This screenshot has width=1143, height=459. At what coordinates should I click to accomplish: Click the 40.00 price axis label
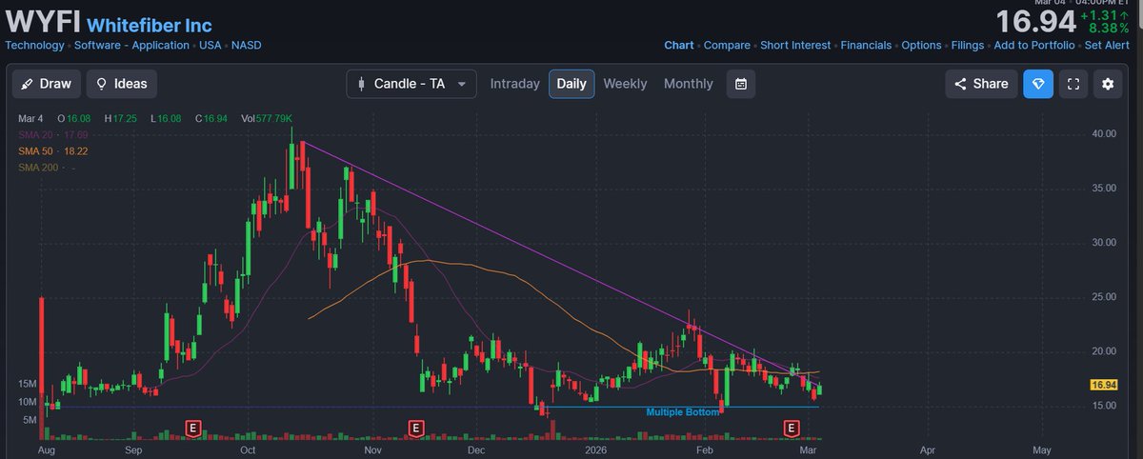tap(1104, 133)
